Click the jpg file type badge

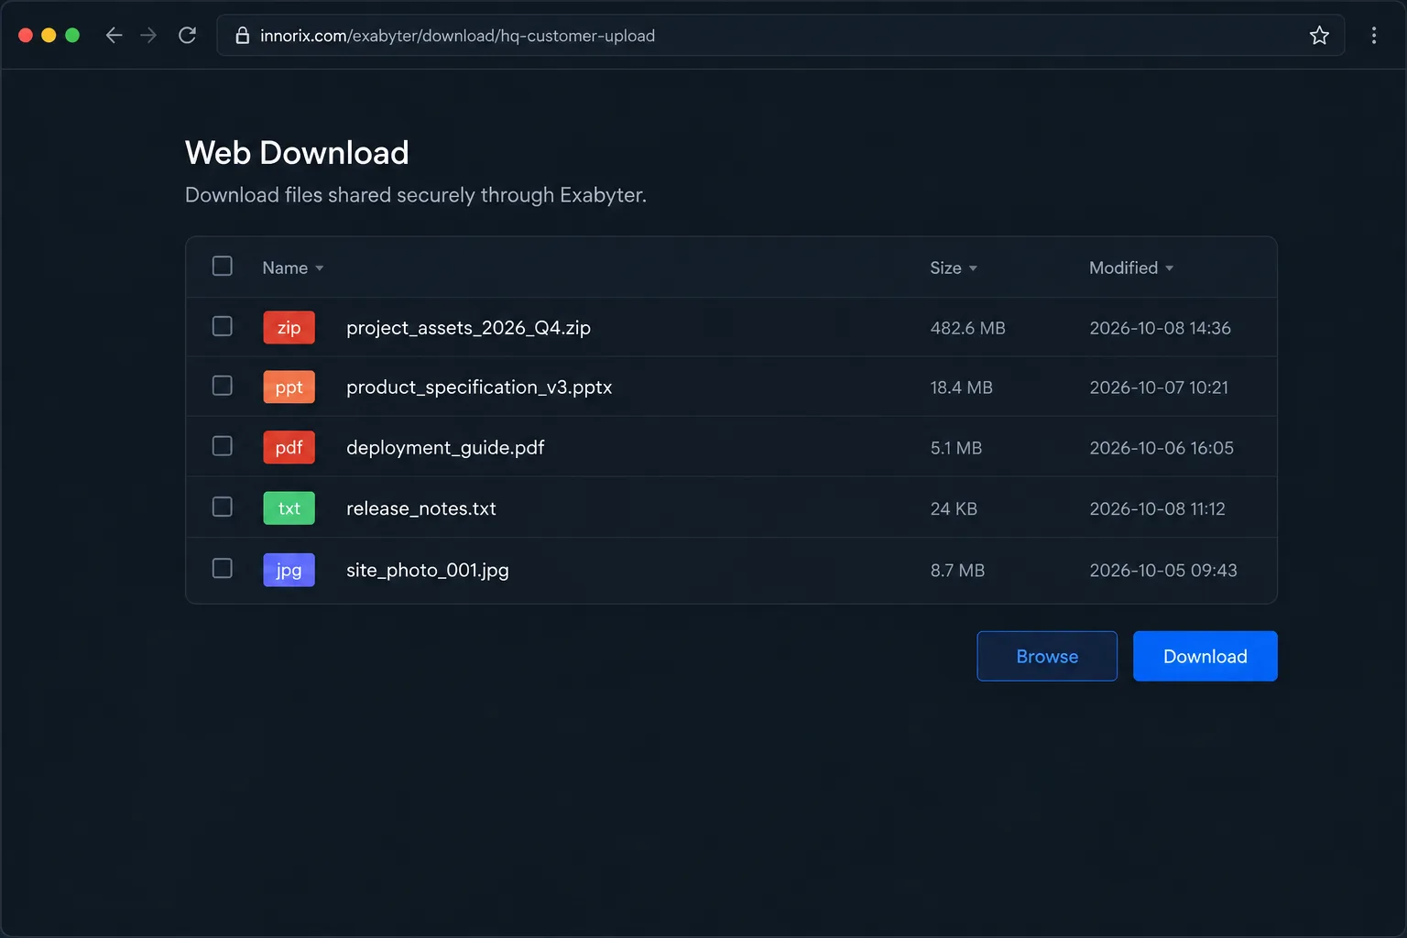tap(289, 570)
